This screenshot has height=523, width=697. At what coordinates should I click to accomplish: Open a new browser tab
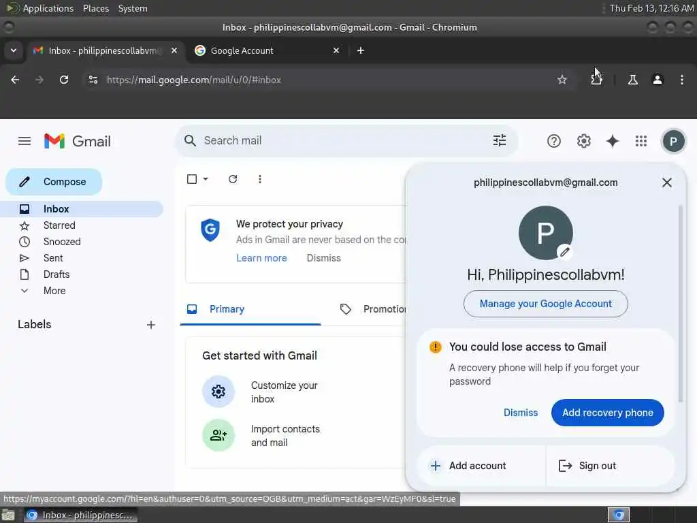361,50
